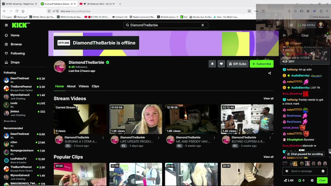Select the channel Home tab
Screen dimensions: 331x186
[59, 86]
